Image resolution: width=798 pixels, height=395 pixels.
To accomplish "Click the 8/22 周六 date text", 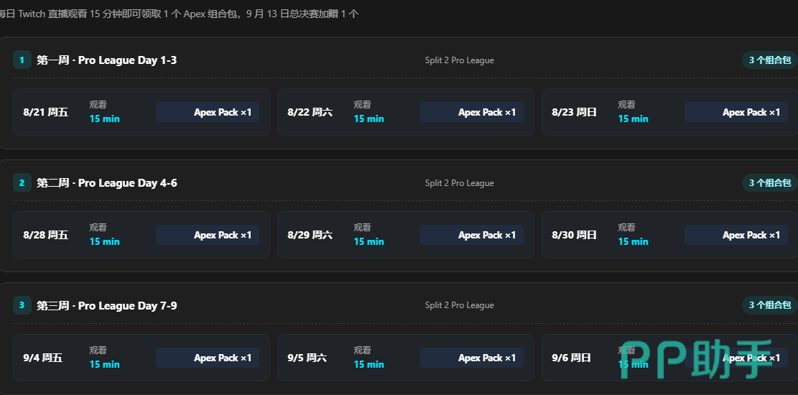I will point(310,112).
